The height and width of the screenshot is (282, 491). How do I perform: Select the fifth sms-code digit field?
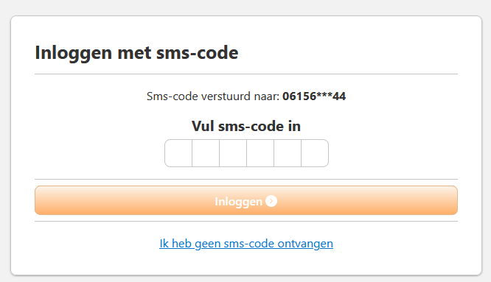pos(288,153)
